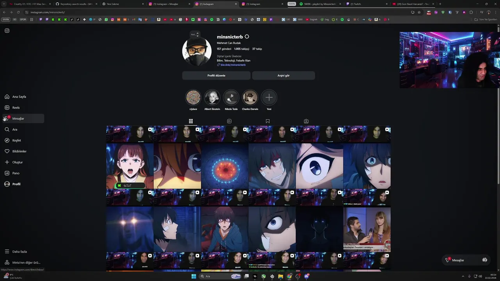Open File Explorer from taskbar
This screenshot has height=281, width=500.
[280, 276]
